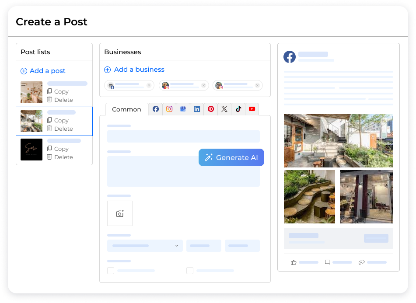Image resolution: width=416 pixels, height=303 pixels.
Task: Select the first business chip with Facebook badge
Action: (x=129, y=85)
